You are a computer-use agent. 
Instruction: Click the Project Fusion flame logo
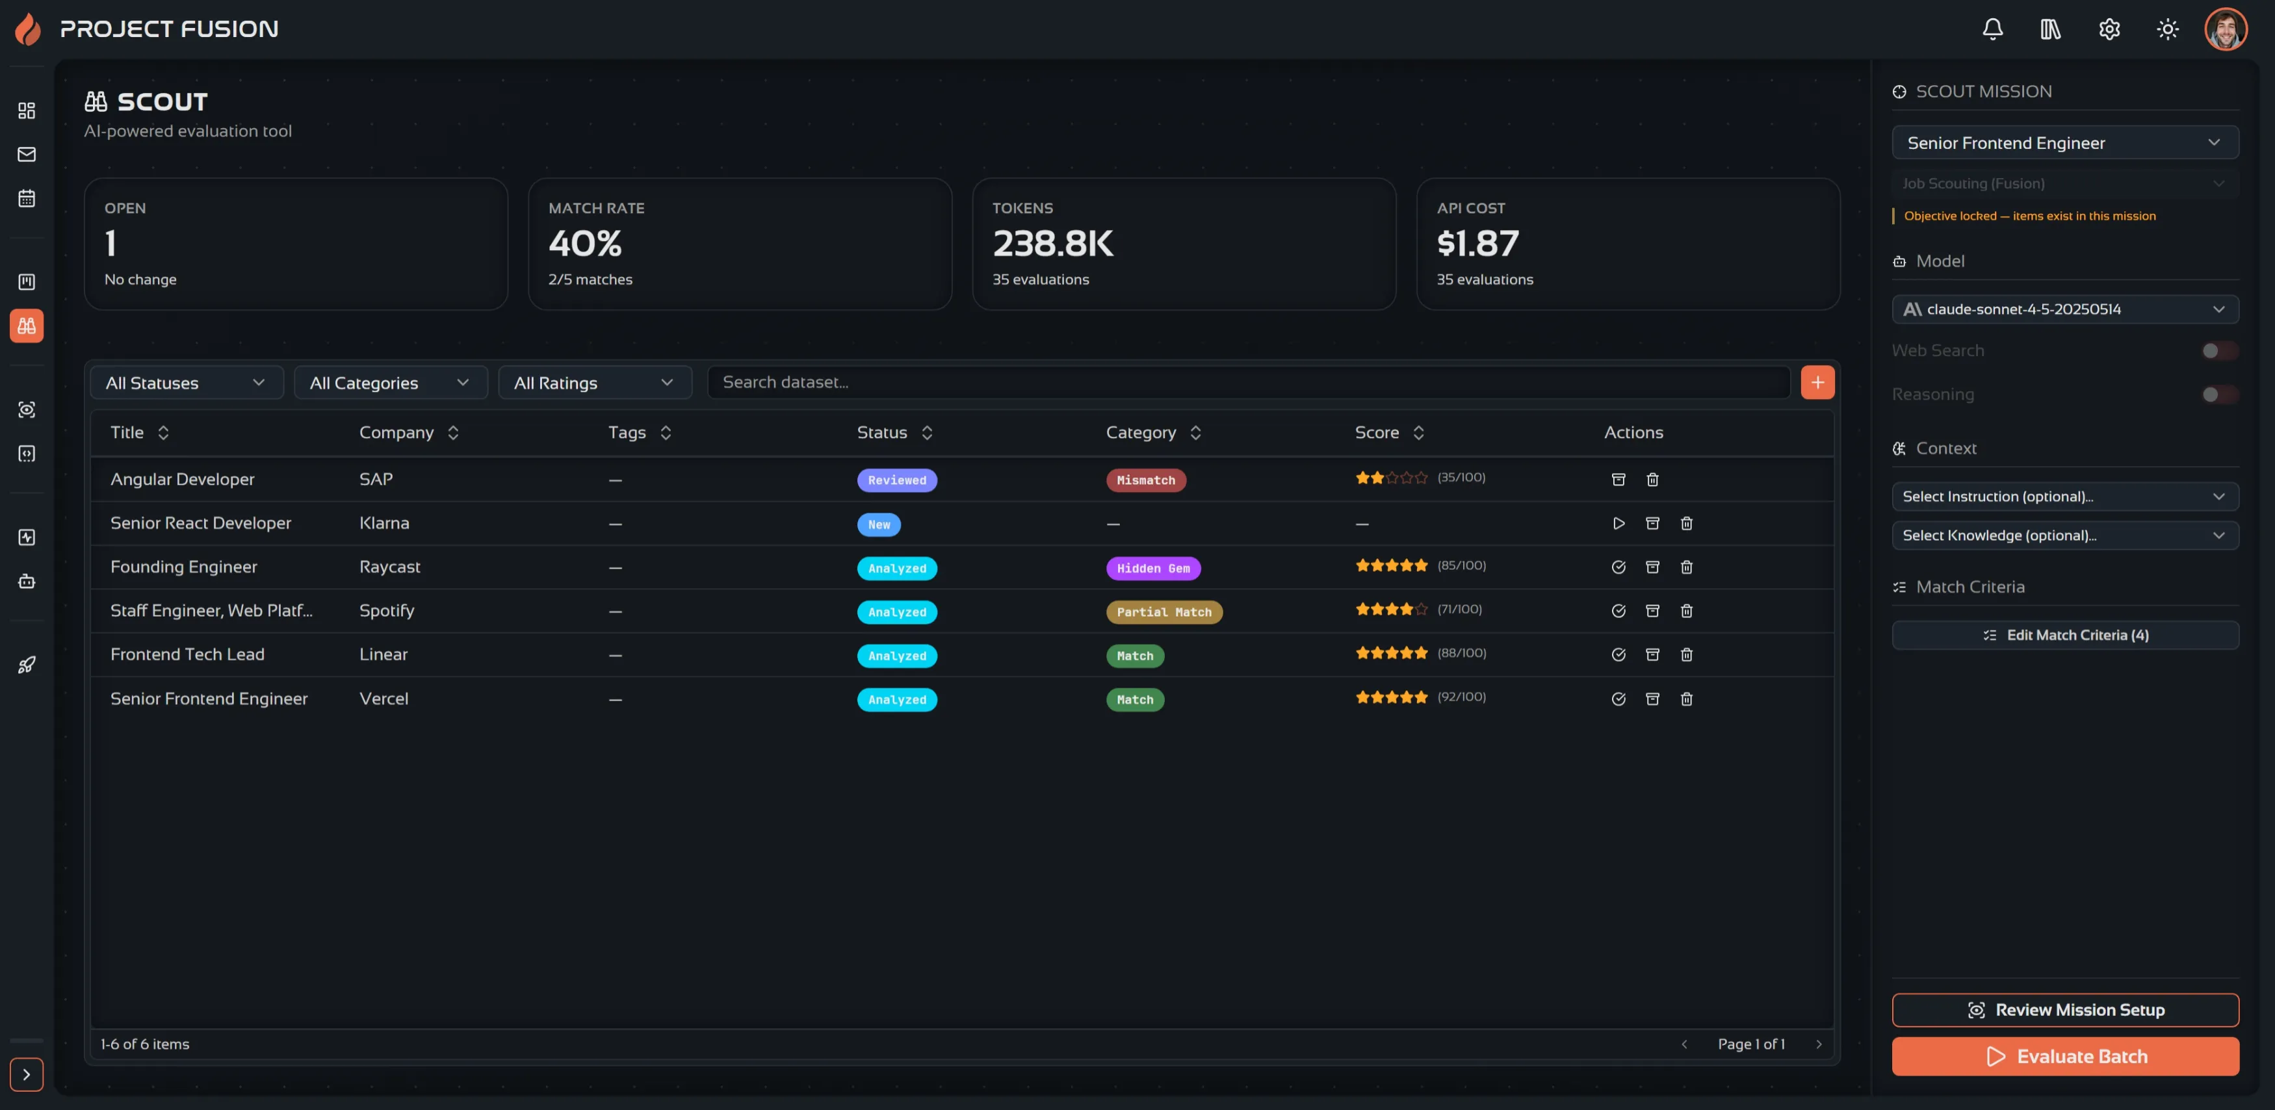[x=28, y=29]
